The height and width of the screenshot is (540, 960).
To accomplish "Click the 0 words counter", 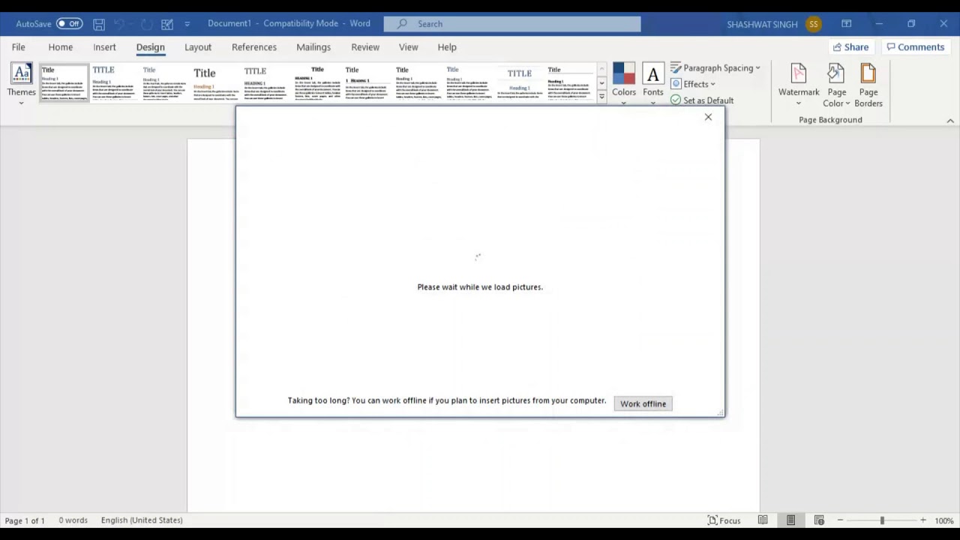I will [x=73, y=520].
